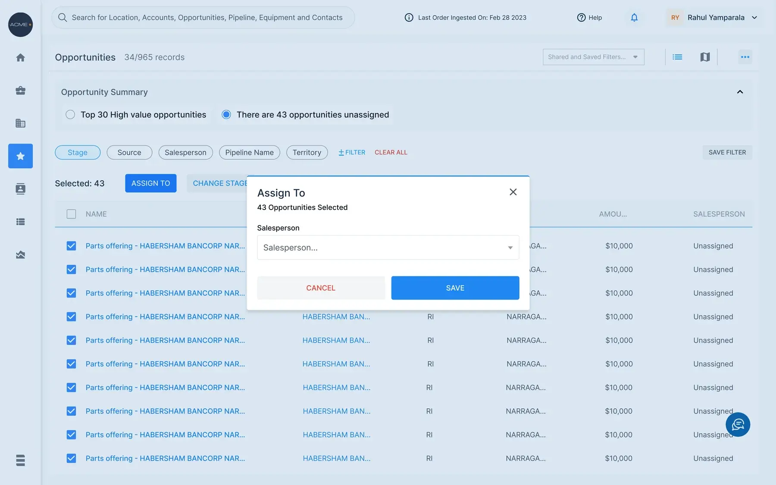Add a filter with +FILTER
776x485 pixels.
point(351,152)
